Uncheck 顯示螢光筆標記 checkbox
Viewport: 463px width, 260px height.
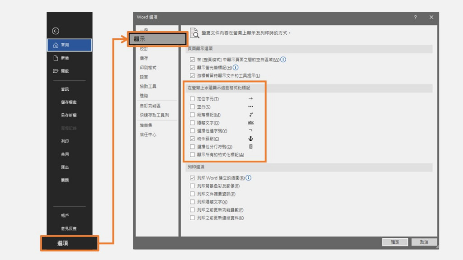pyautogui.click(x=192, y=68)
